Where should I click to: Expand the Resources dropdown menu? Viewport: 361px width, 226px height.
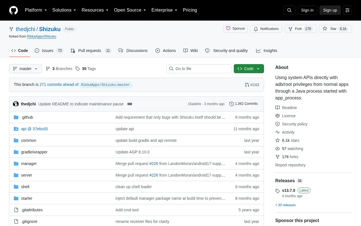pos(95,10)
